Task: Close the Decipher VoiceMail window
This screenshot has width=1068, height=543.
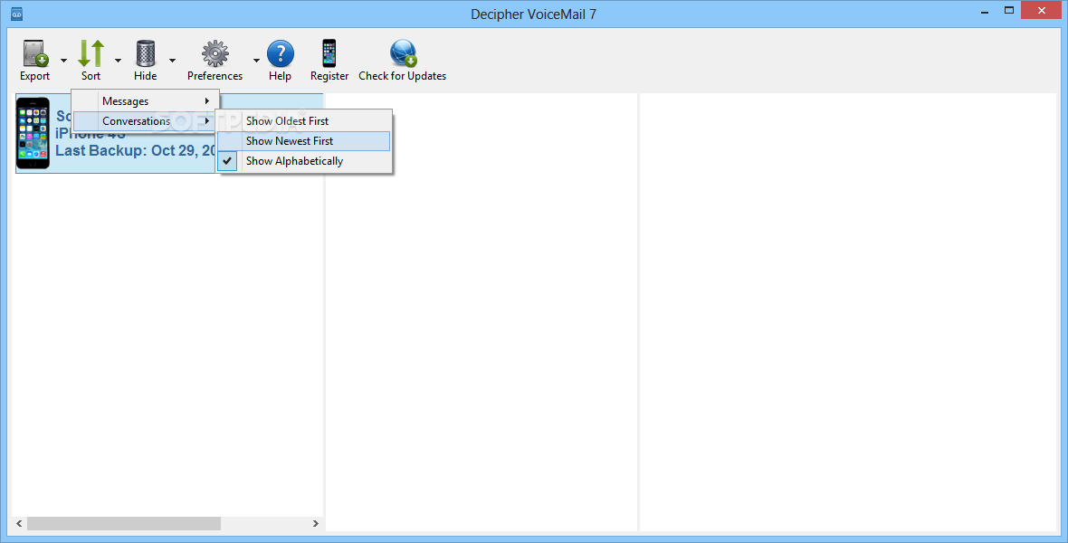Action: [1042, 11]
